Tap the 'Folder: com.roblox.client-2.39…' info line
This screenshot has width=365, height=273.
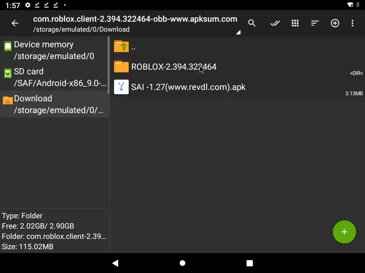tap(54, 236)
